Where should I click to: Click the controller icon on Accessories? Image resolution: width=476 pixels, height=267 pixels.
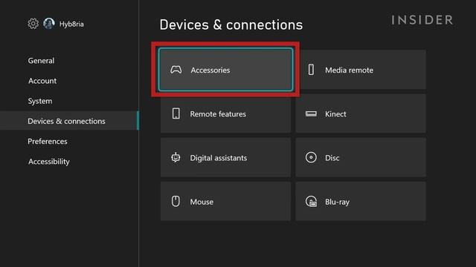[x=176, y=70]
